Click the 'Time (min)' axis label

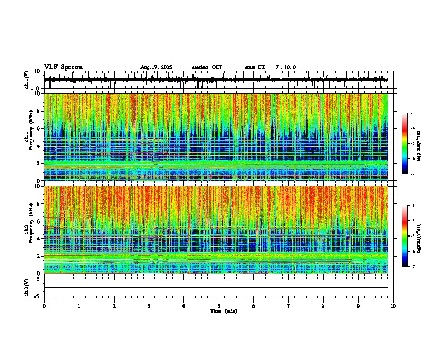click(x=224, y=311)
